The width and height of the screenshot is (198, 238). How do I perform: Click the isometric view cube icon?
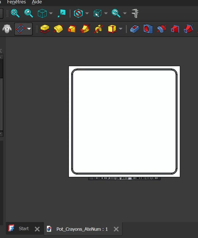tap(42, 13)
